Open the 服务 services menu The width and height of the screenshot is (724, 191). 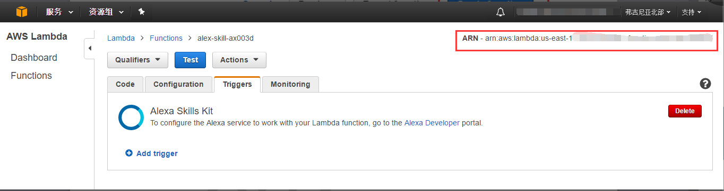[57, 12]
